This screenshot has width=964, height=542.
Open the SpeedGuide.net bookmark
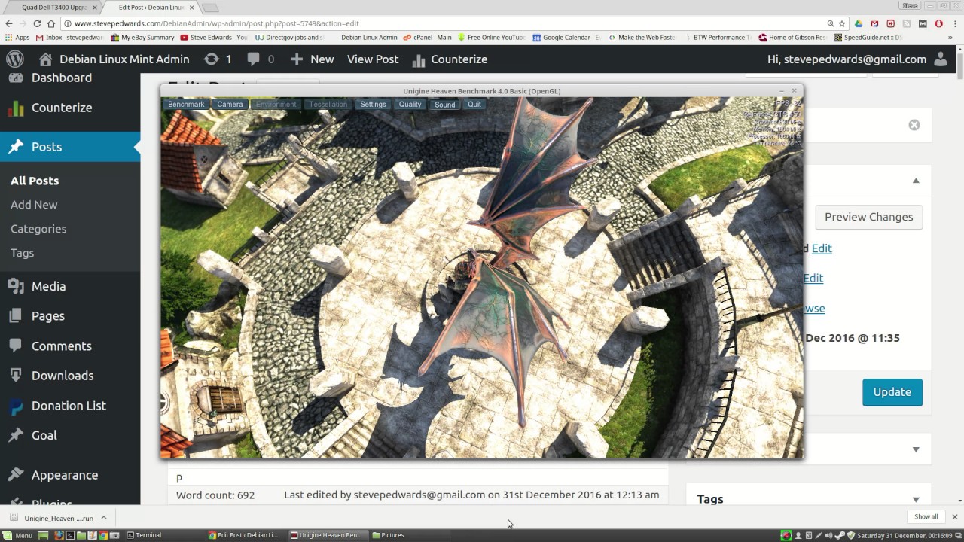tap(868, 37)
